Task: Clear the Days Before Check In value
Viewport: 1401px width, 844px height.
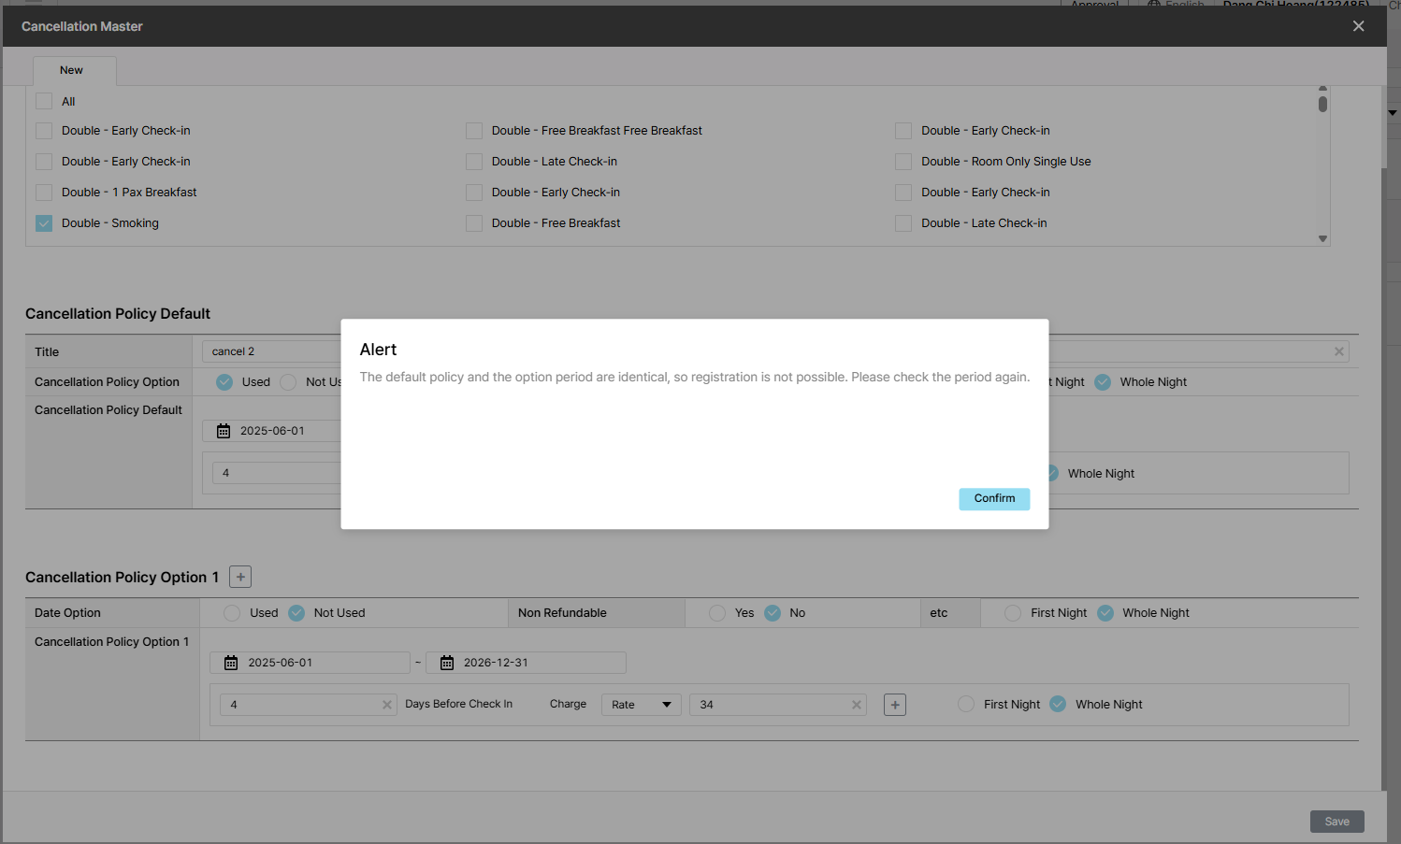Action: 387,705
